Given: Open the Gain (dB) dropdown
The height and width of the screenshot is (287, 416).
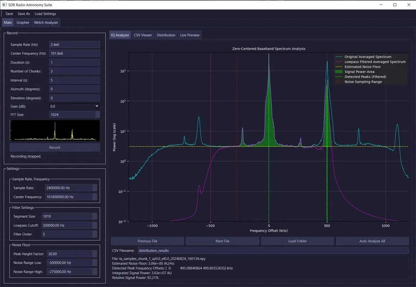Looking at the screenshot, I should point(75,106).
